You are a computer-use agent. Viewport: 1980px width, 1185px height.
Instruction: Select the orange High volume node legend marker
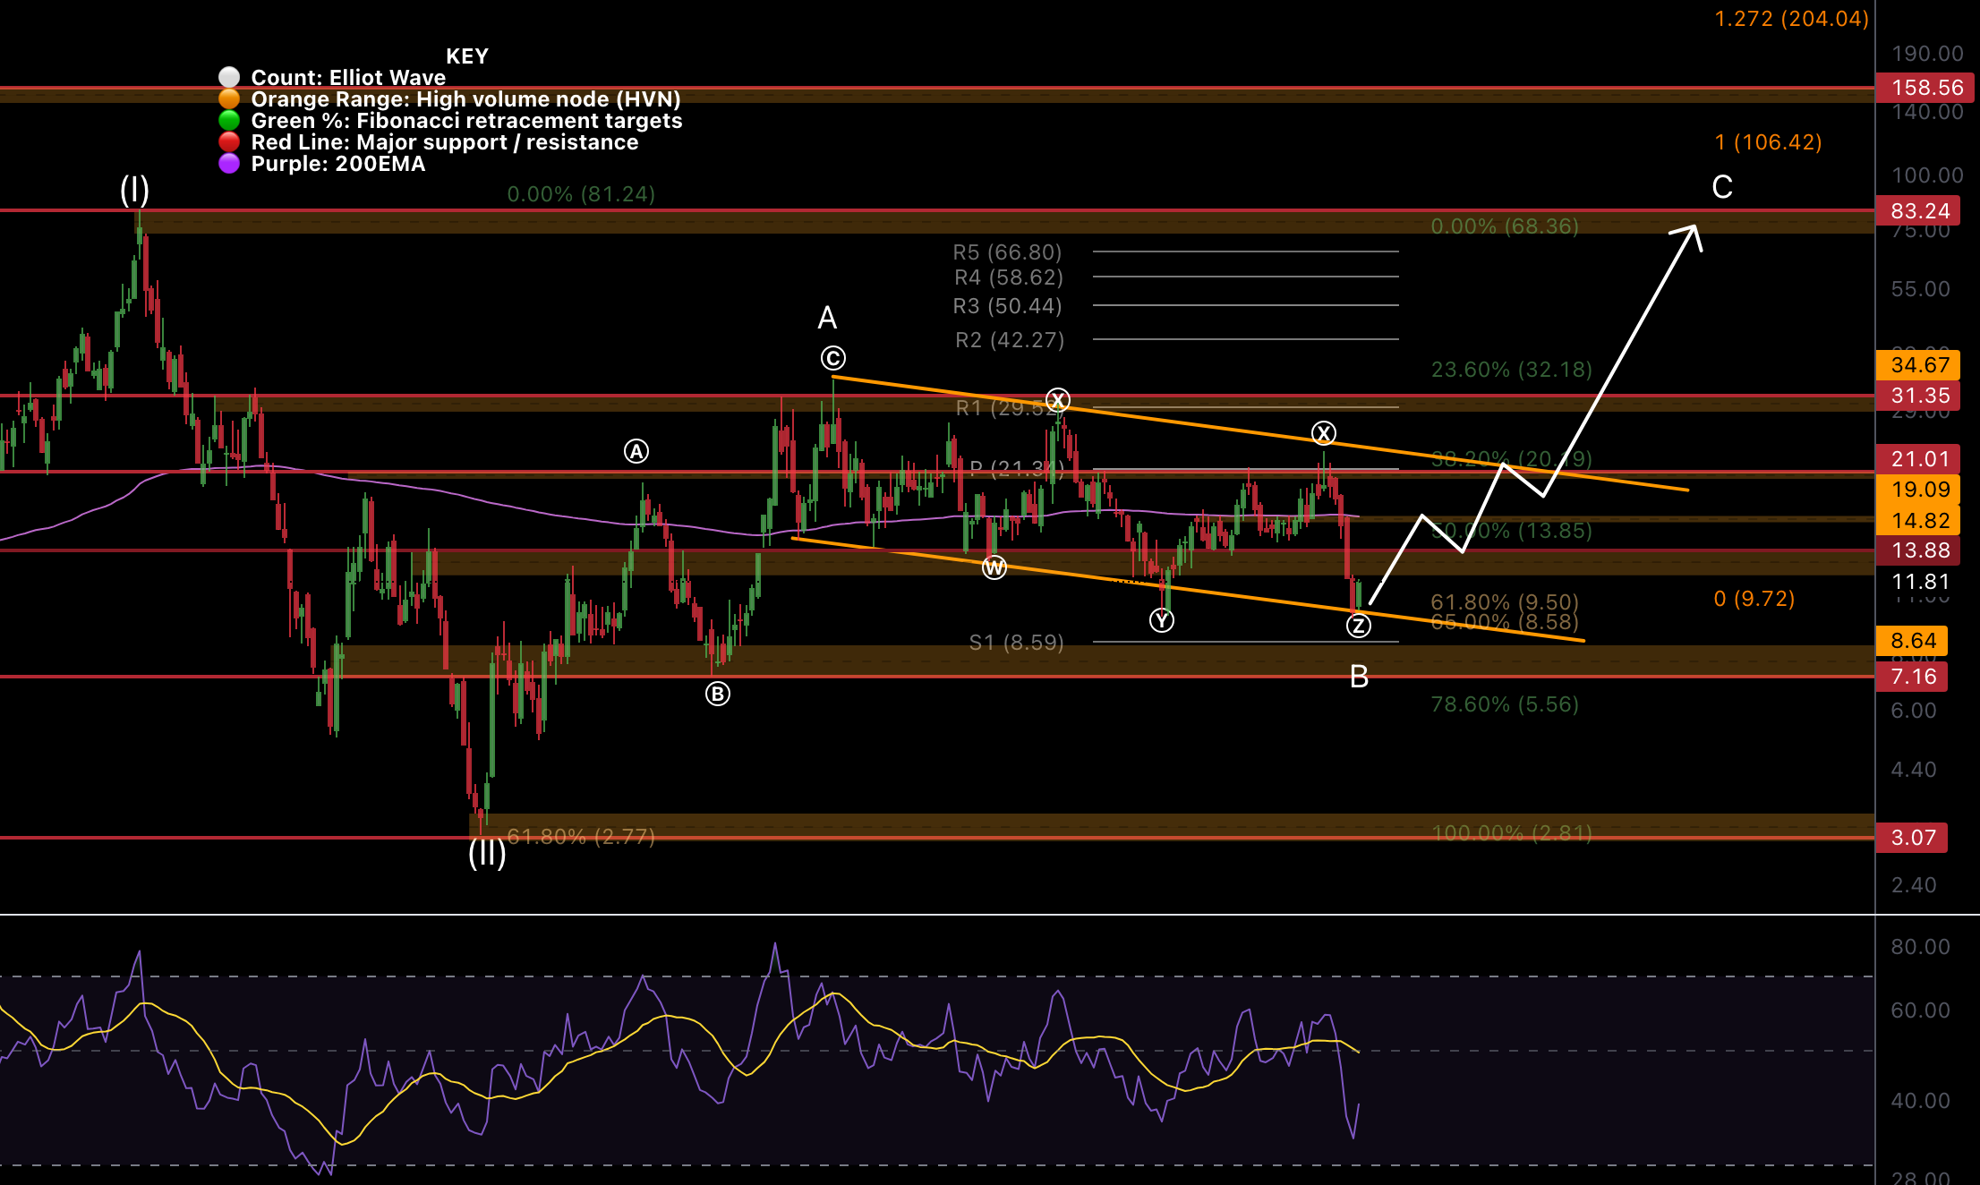[229, 99]
